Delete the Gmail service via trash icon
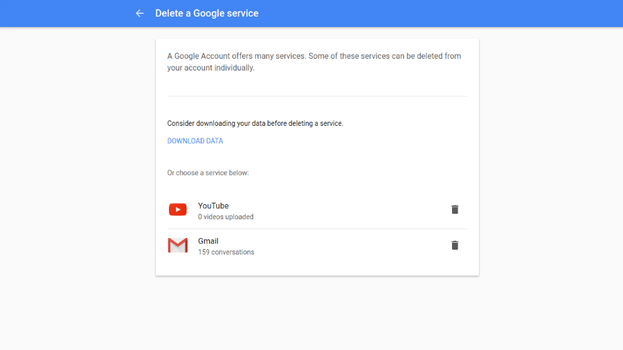The image size is (623, 350). [x=455, y=246]
